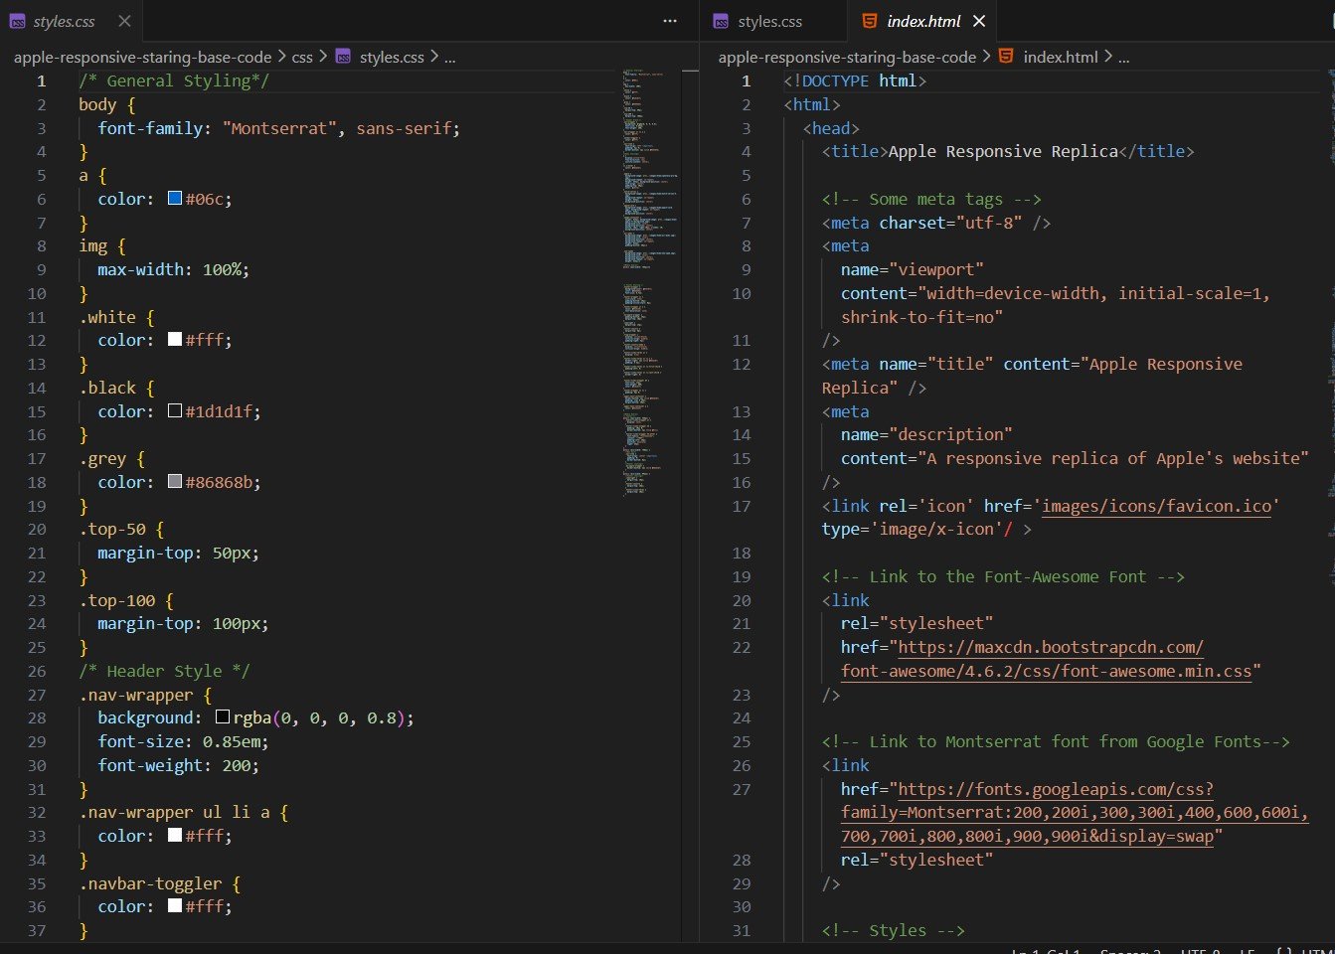Select the index.html editor tab
Image resolution: width=1335 pixels, height=954 pixels.
click(x=923, y=21)
